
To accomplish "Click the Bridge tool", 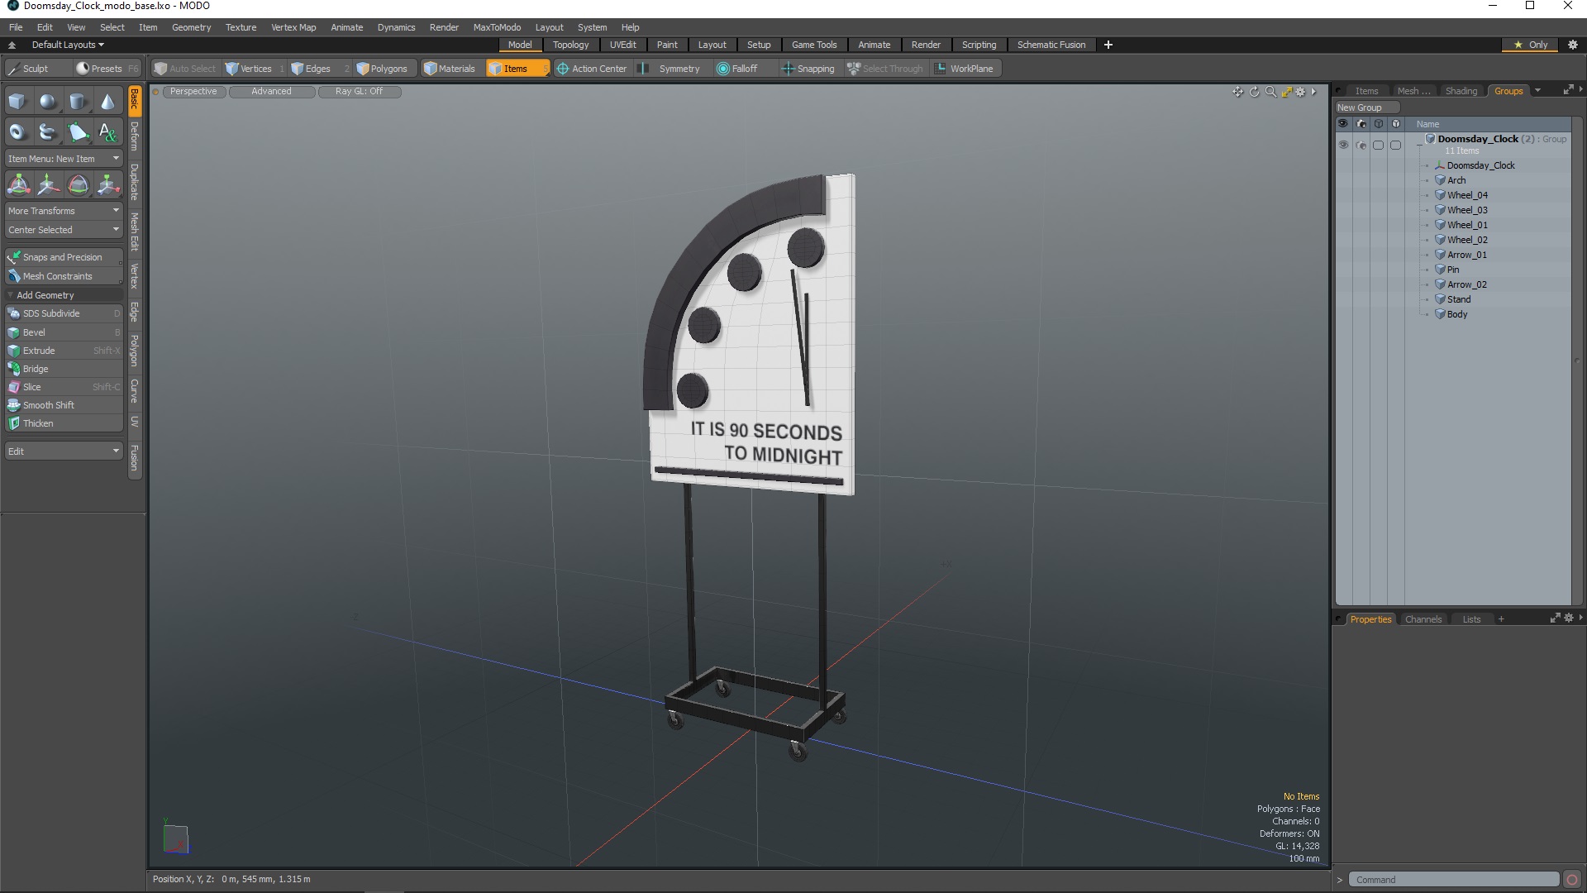I will [64, 369].
